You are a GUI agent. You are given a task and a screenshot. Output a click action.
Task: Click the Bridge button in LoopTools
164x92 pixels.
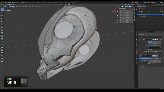127,11
